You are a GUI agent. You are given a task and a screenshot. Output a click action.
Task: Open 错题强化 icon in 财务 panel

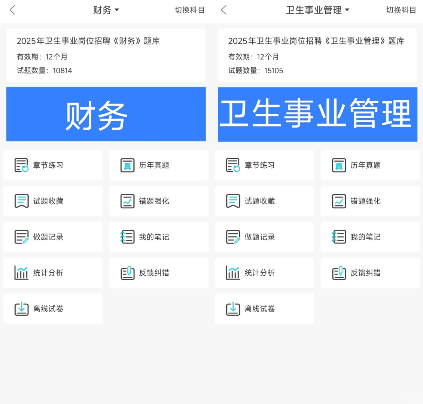[127, 201]
